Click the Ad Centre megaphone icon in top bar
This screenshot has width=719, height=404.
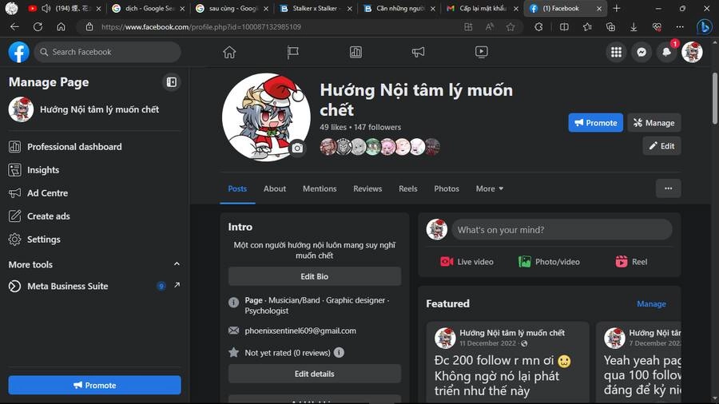pyautogui.click(x=418, y=52)
